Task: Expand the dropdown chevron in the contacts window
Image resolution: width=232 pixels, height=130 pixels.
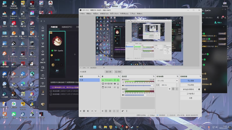Action: (x=224, y=27)
